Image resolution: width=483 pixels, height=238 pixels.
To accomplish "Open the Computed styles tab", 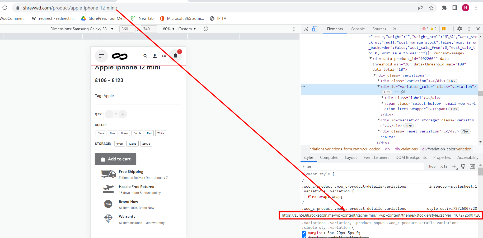I will click(x=329, y=157).
